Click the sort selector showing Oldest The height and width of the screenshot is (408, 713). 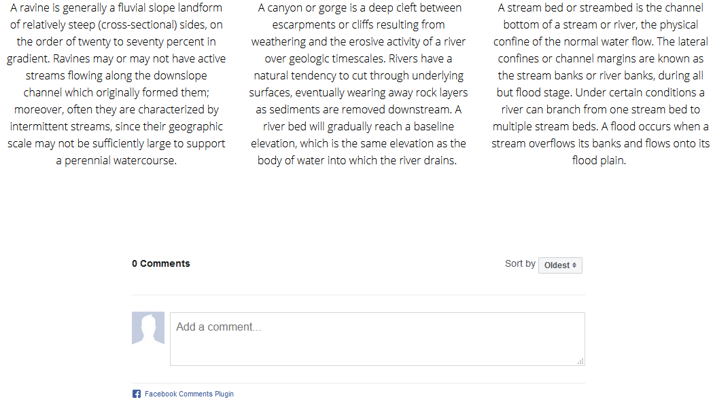tap(560, 265)
